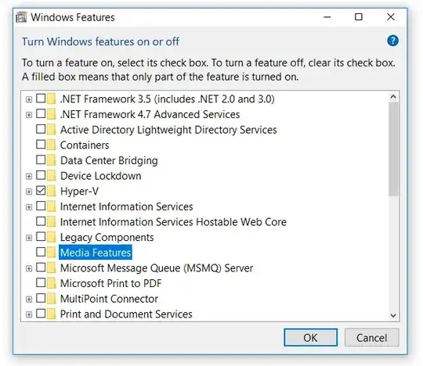Enable the Device Lockdown checkbox

[41, 175]
